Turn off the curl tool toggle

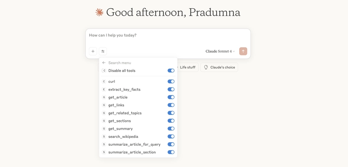(171, 82)
